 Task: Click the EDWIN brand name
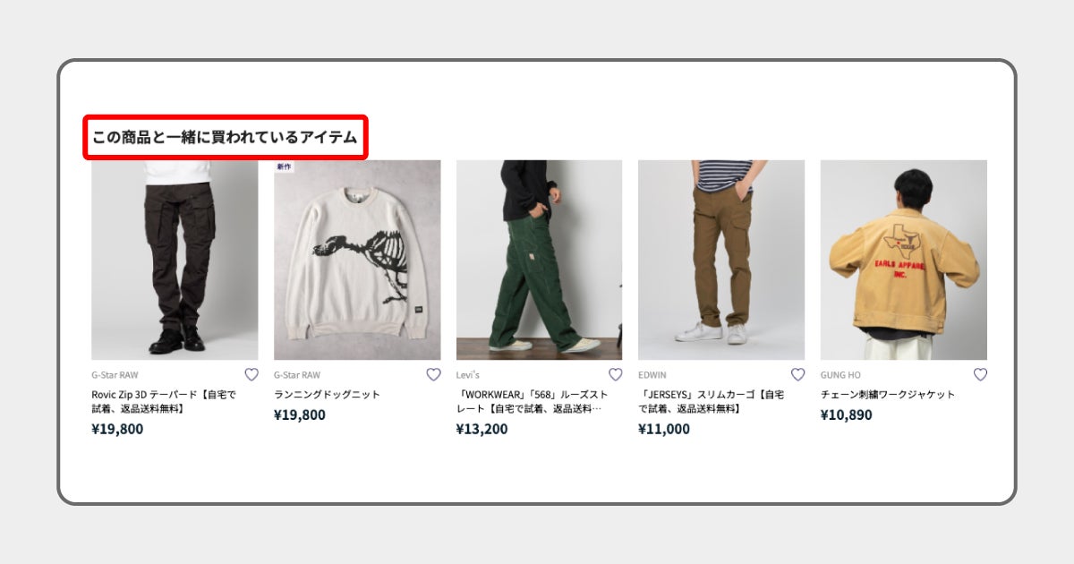[x=652, y=375]
